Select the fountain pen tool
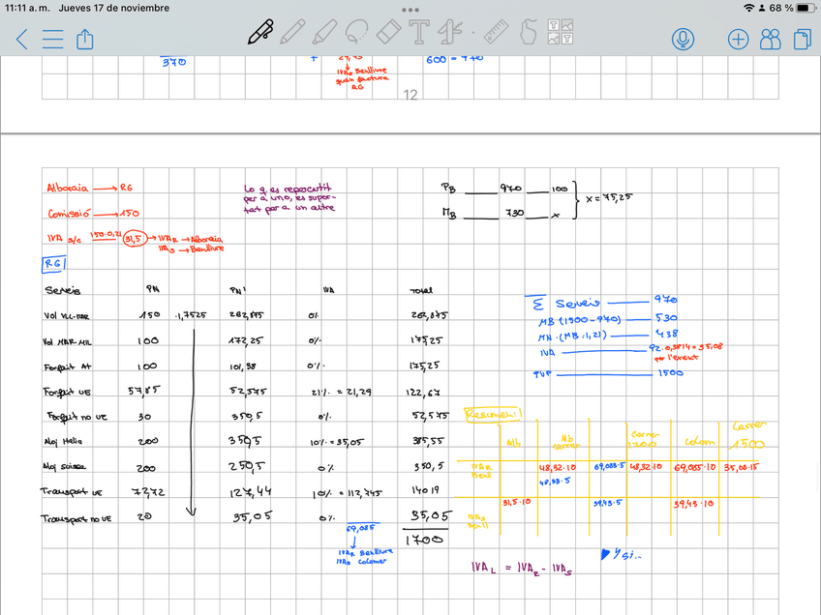 pyautogui.click(x=259, y=33)
